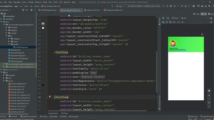This screenshot has height=120, width=214.
Task: Open the Event Log
Action: click(193, 116)
